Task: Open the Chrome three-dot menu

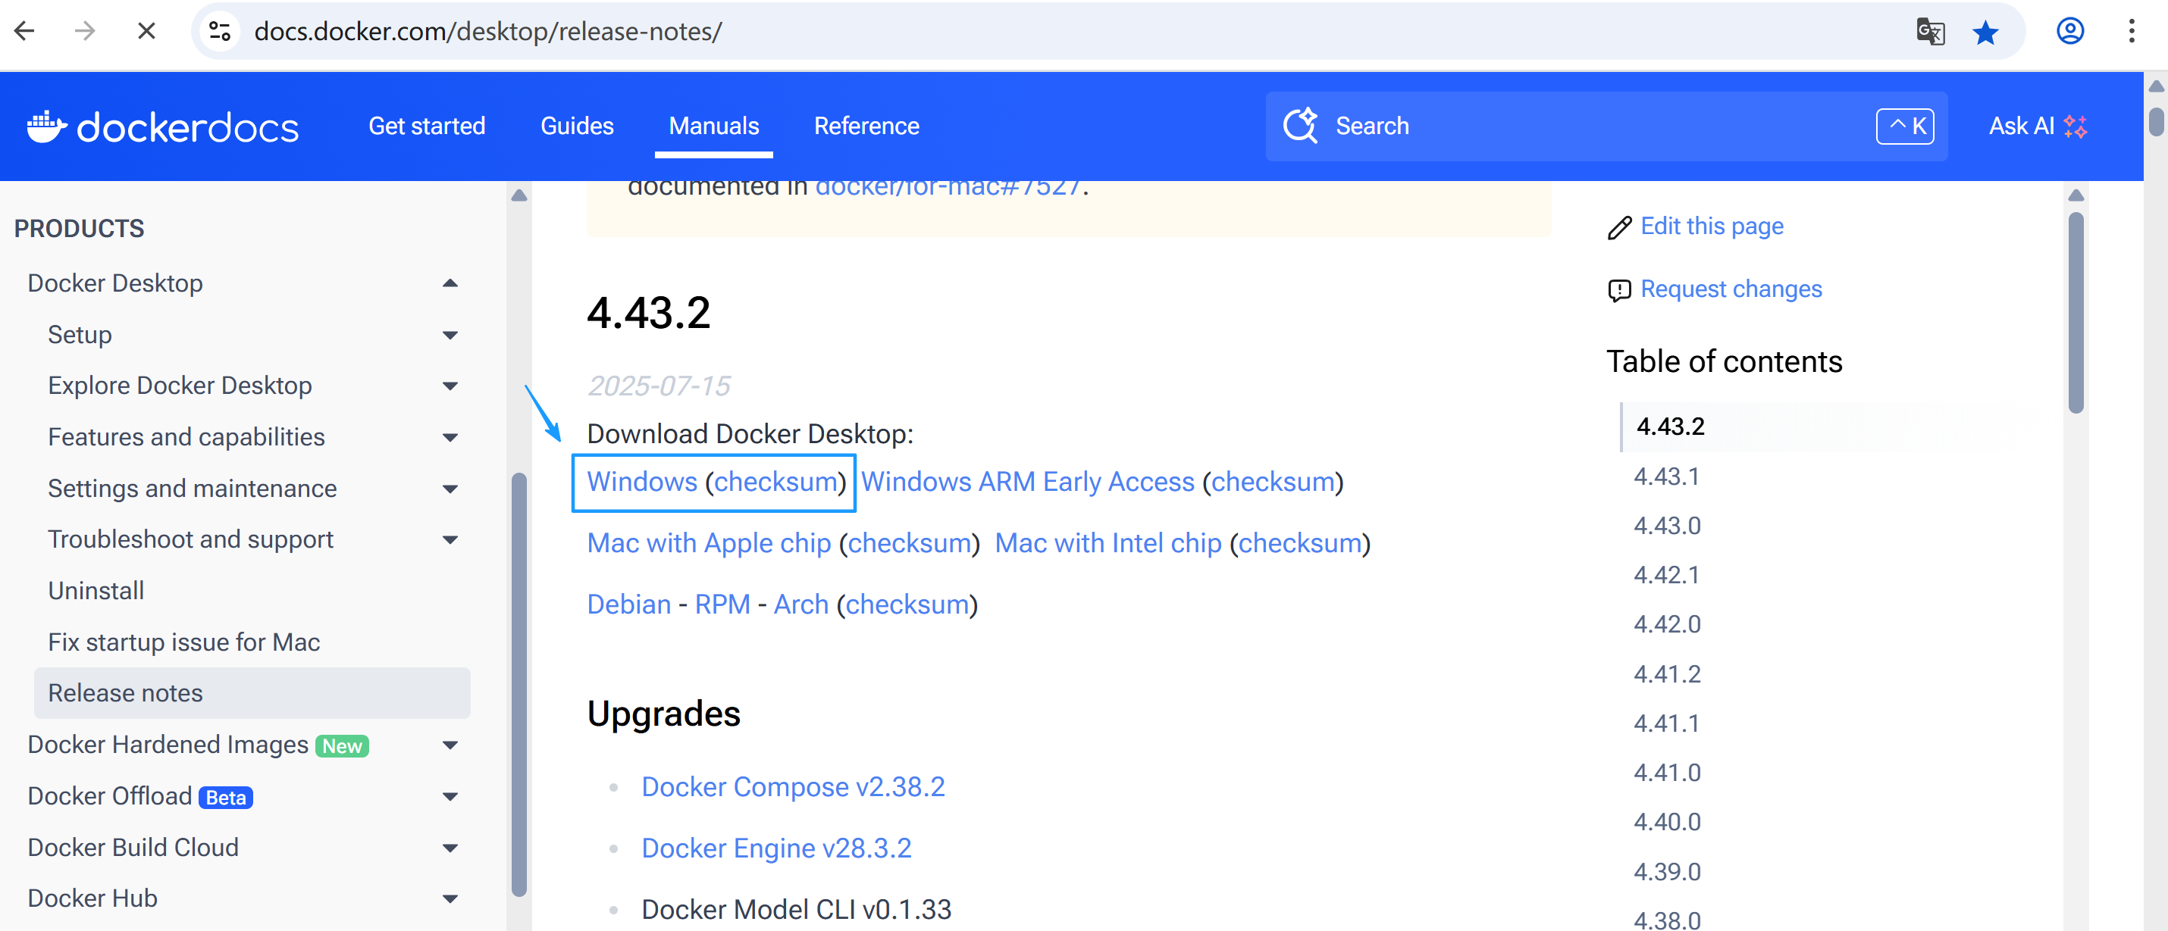Action: (2132, 32)
